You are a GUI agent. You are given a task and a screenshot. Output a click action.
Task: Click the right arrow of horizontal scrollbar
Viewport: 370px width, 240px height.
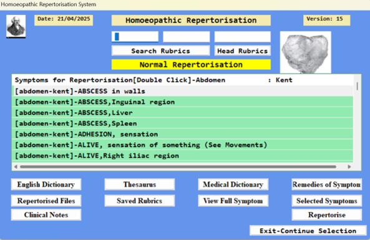coord(349,166)
